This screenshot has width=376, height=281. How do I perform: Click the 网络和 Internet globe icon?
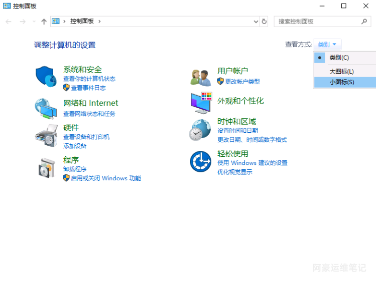pos(46,107)
